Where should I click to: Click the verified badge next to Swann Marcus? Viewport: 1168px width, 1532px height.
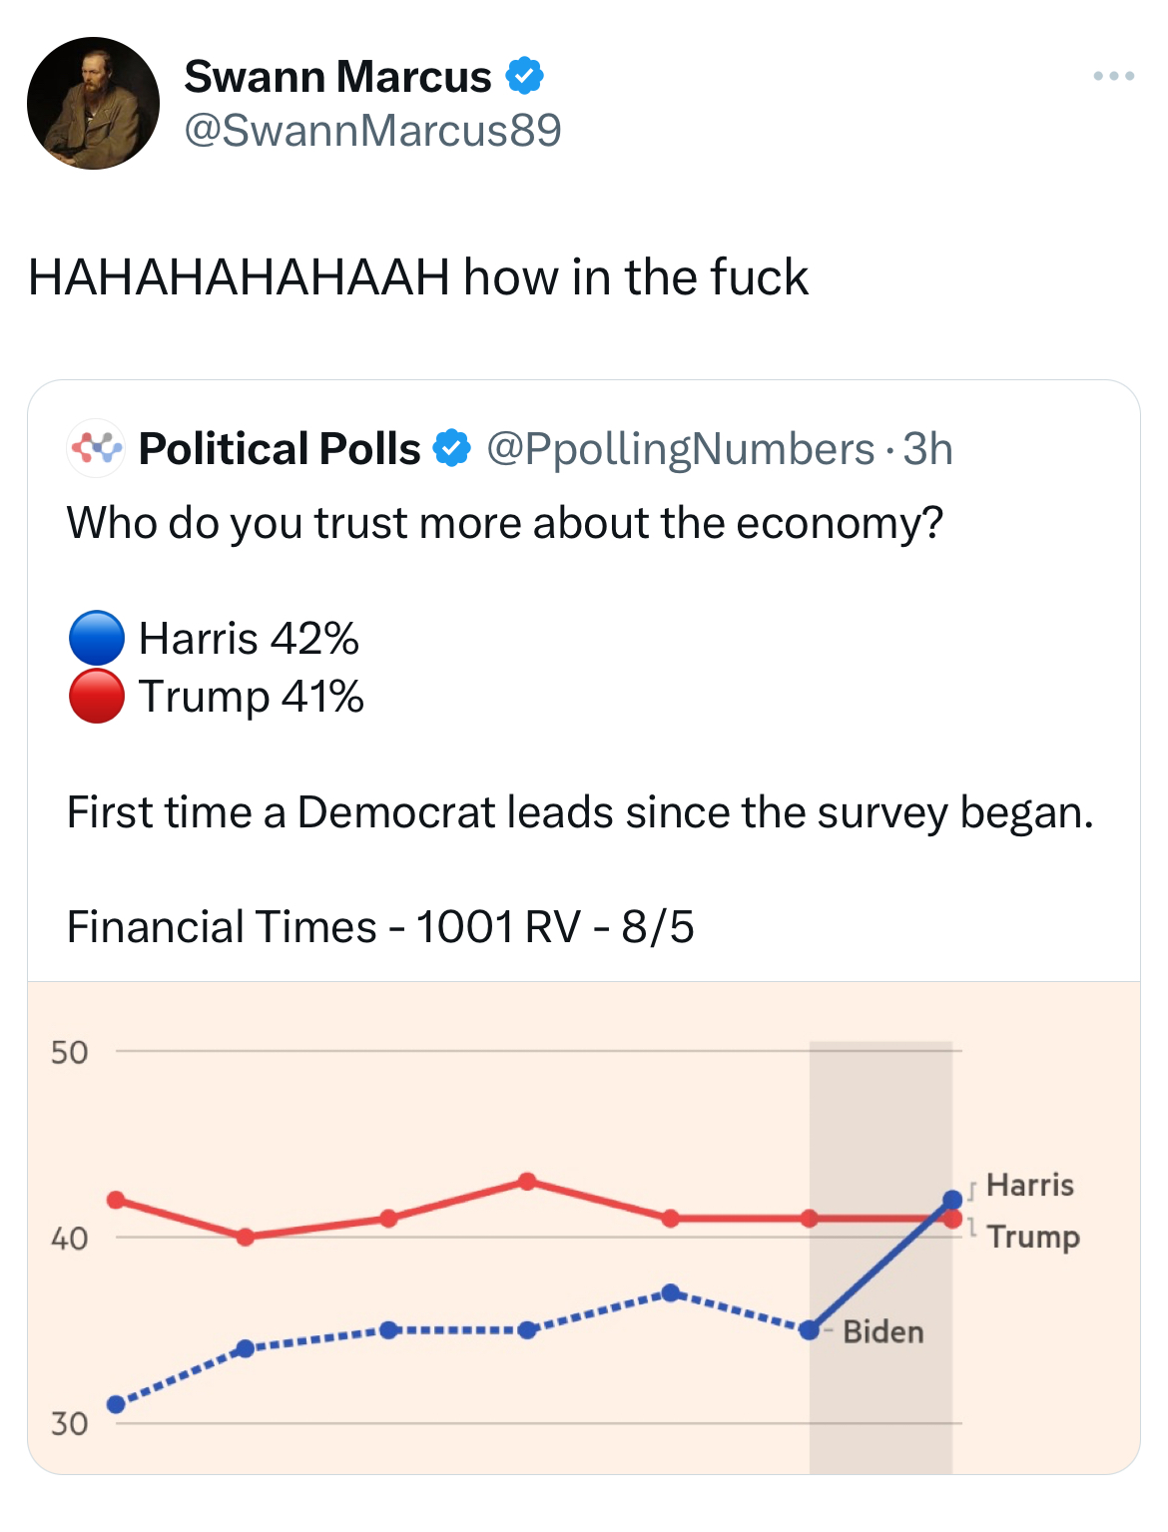[525, 76]
